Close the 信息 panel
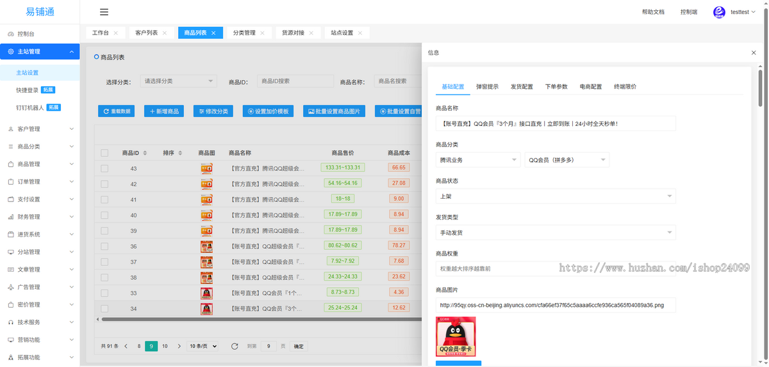The height and width of the screenshot is (367, 769). pos(754,52)
